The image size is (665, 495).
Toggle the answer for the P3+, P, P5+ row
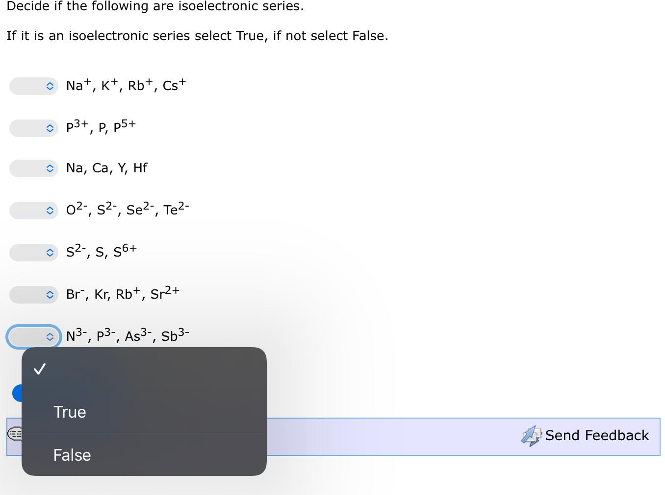coord(34,128)
